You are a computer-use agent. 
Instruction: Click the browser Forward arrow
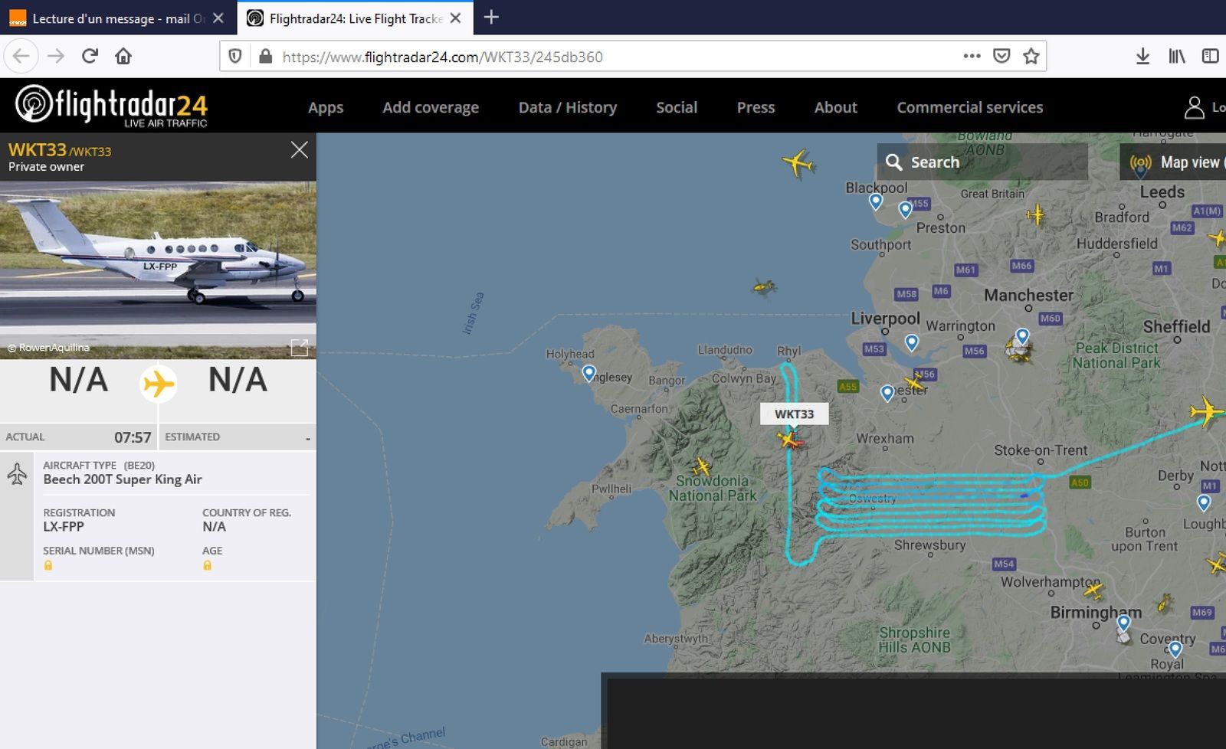click(x=56, y=56)
